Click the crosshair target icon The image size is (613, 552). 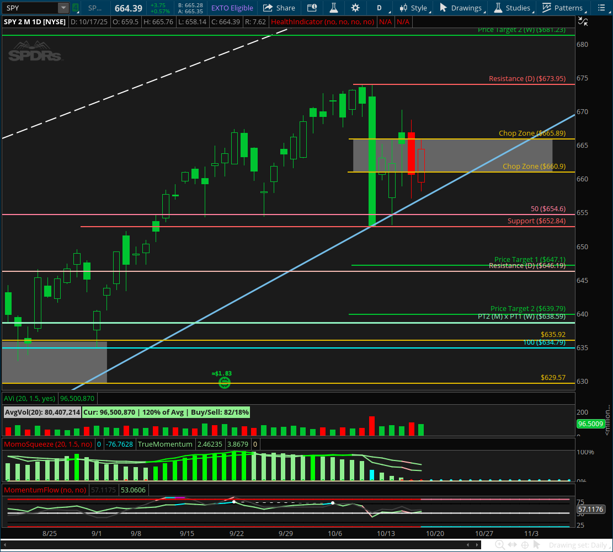(525, 545)
